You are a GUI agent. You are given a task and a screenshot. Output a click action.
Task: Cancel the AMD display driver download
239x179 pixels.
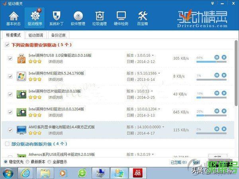tap(224, 129)
